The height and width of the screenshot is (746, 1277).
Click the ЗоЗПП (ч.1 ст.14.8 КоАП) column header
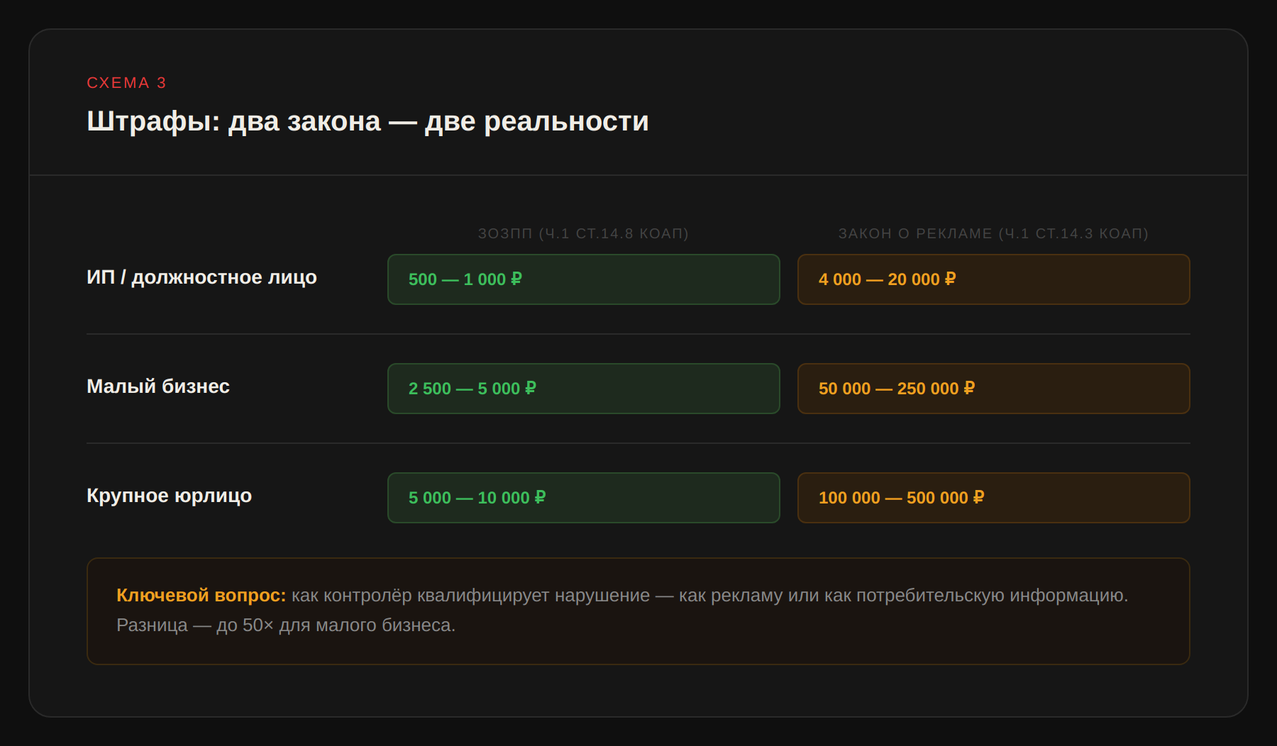(x=583, y=233)
